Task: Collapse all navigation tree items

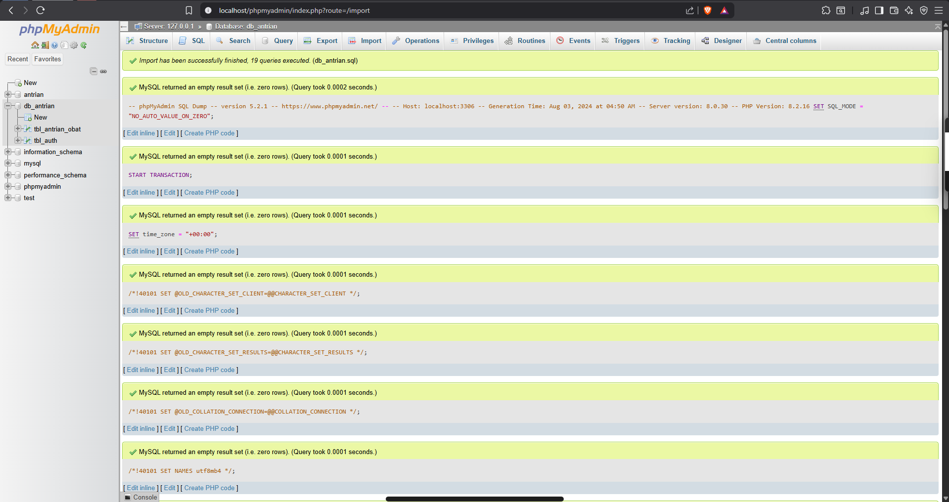Action: (x=93, y=72)
